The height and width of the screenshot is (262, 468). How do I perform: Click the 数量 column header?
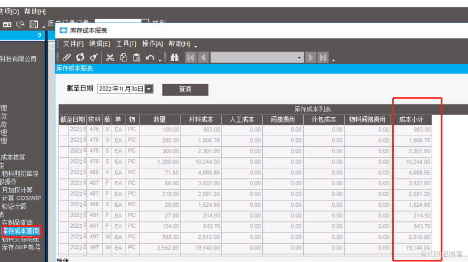coord(160,119)
